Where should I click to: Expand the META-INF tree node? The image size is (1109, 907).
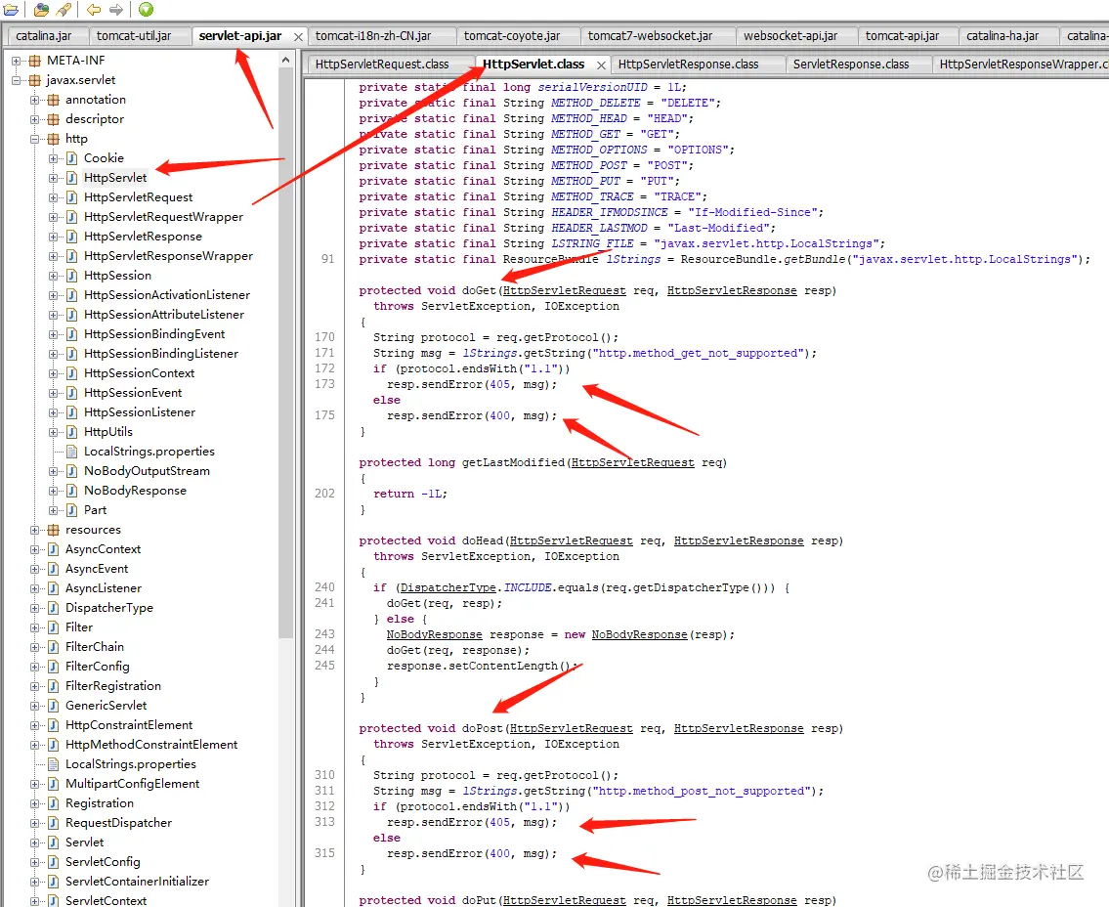click(15, 60)
